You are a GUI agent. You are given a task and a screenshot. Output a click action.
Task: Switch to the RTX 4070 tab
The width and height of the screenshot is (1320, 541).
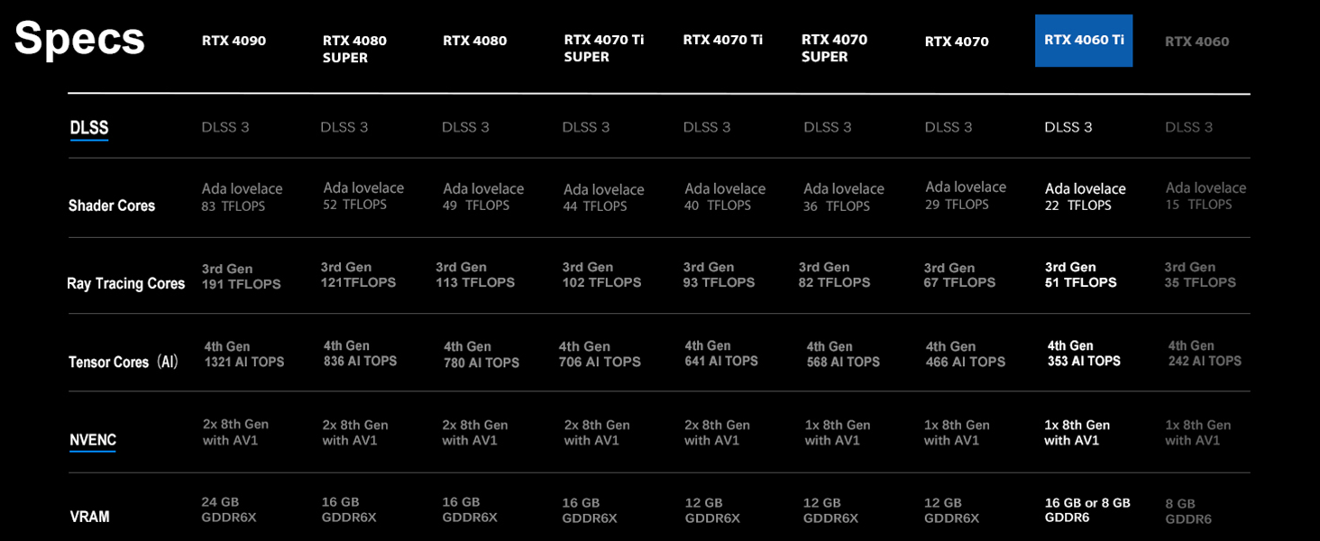tap(957, 41)
